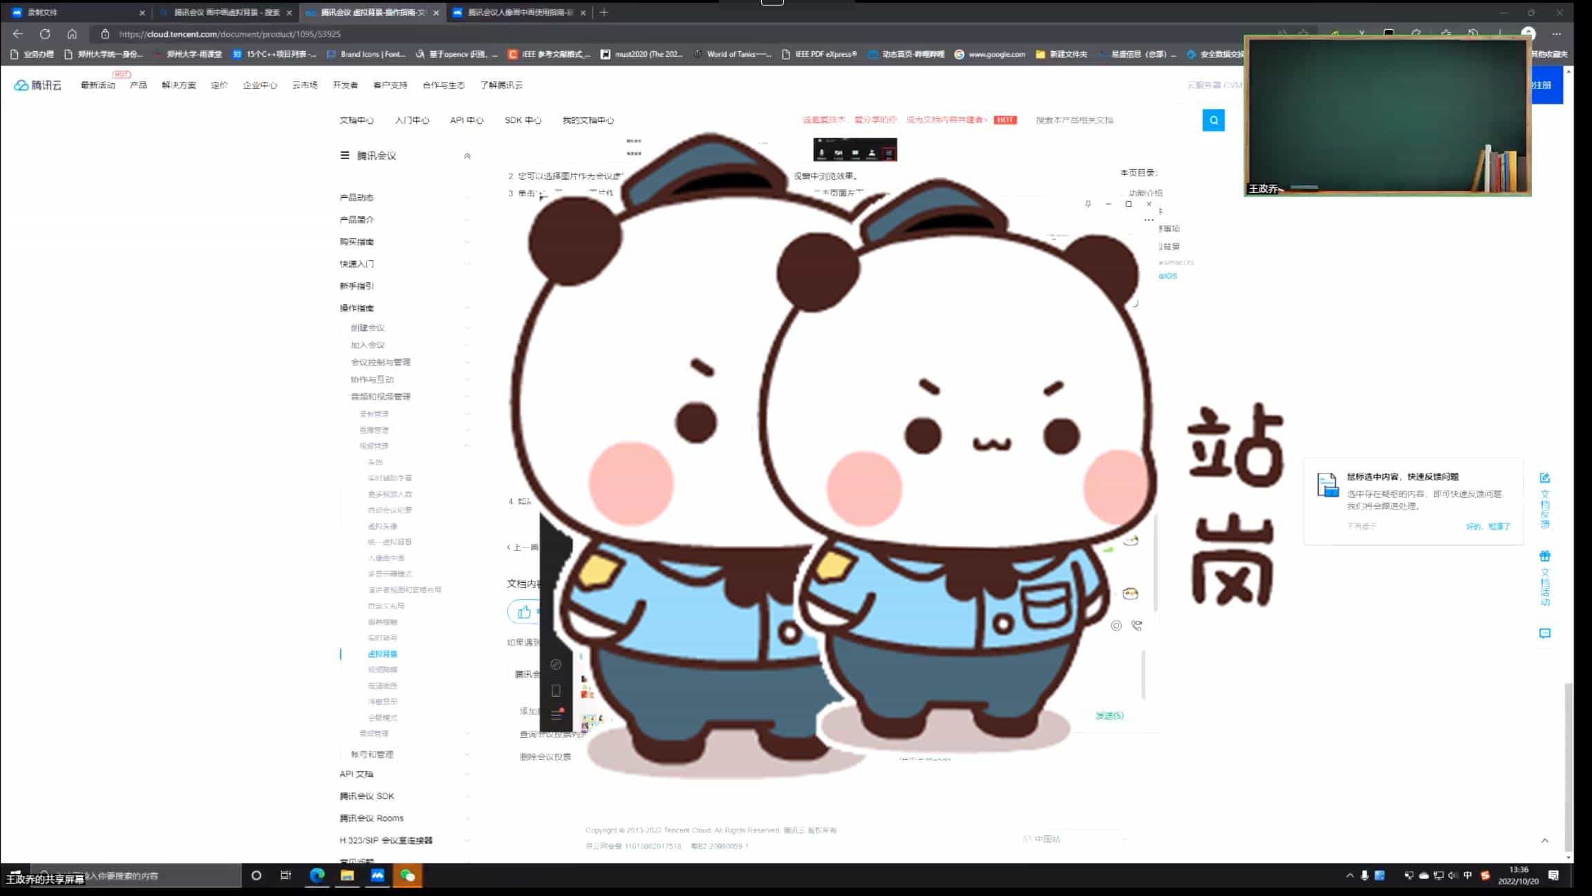Viewport: 1592px width, 896px height.
Task: Click the Task View taskbar icon
Action: pyautogui.click(x=285, y=875)
